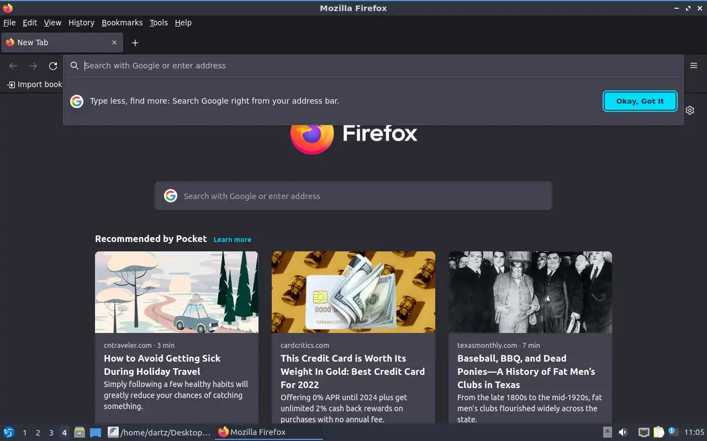Open How to Avoid Getting Sick headline
Viewport: 707px width, 441px height.
162,365
